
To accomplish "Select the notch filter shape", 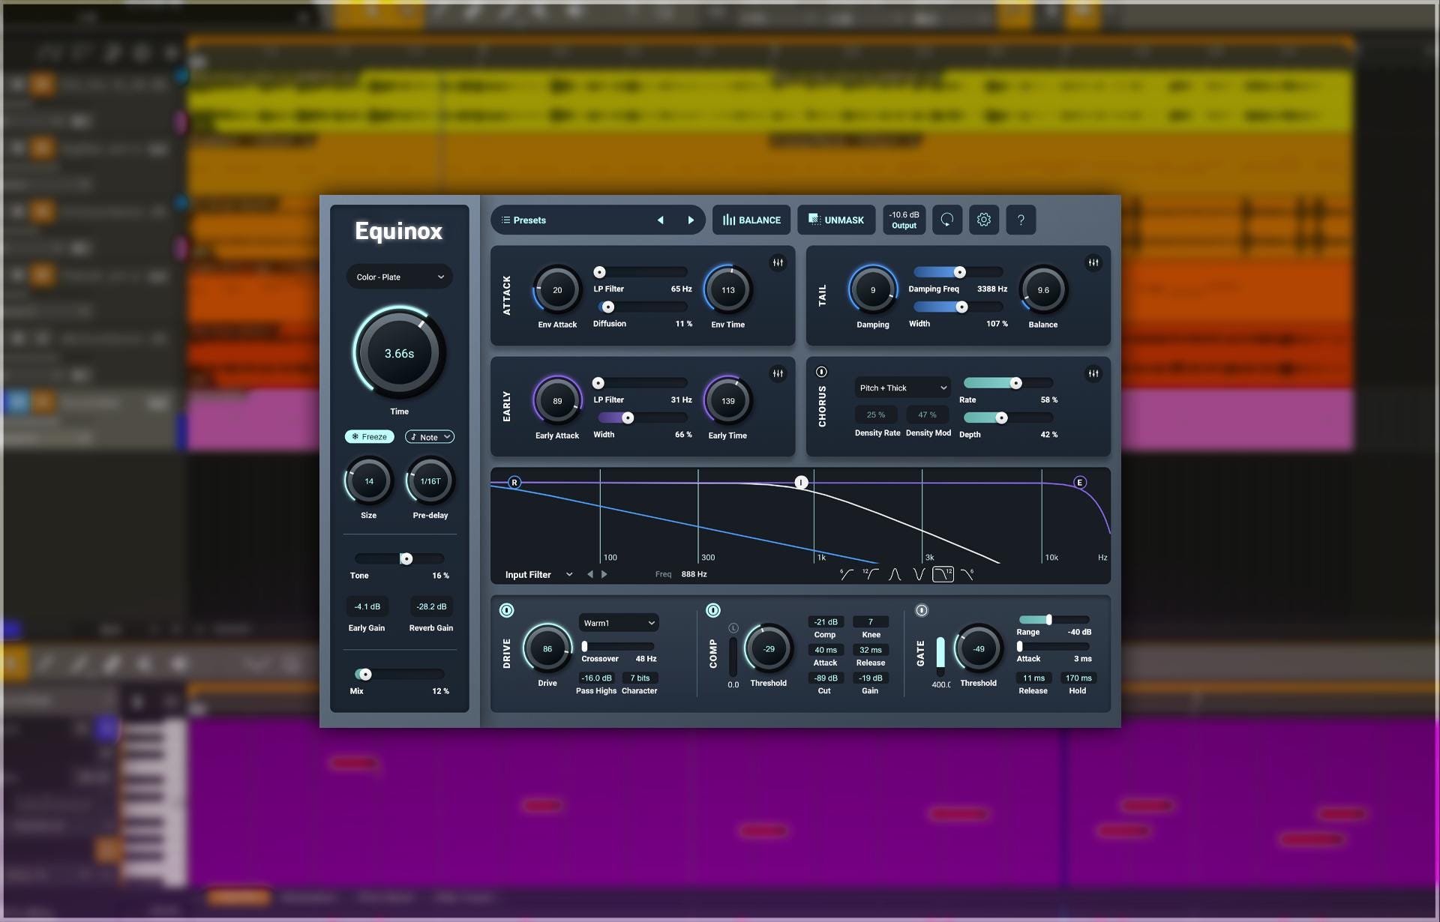I will (x=919, y=574).
